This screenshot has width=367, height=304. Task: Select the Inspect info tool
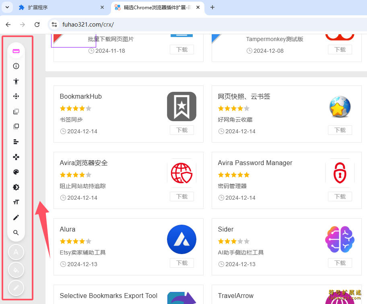[x=16, y=66]
